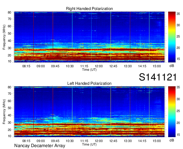Click '15:00' tick on lower time axis
Screen dimensions: 183x149
(157, 141)
